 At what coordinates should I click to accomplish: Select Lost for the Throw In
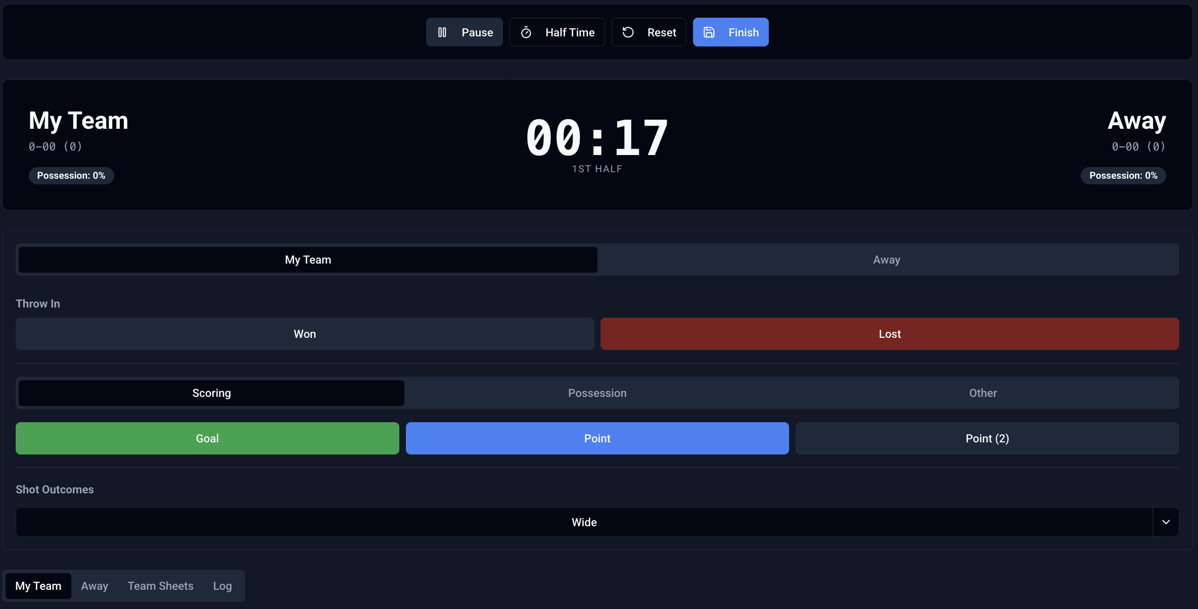tap(889, 334)
